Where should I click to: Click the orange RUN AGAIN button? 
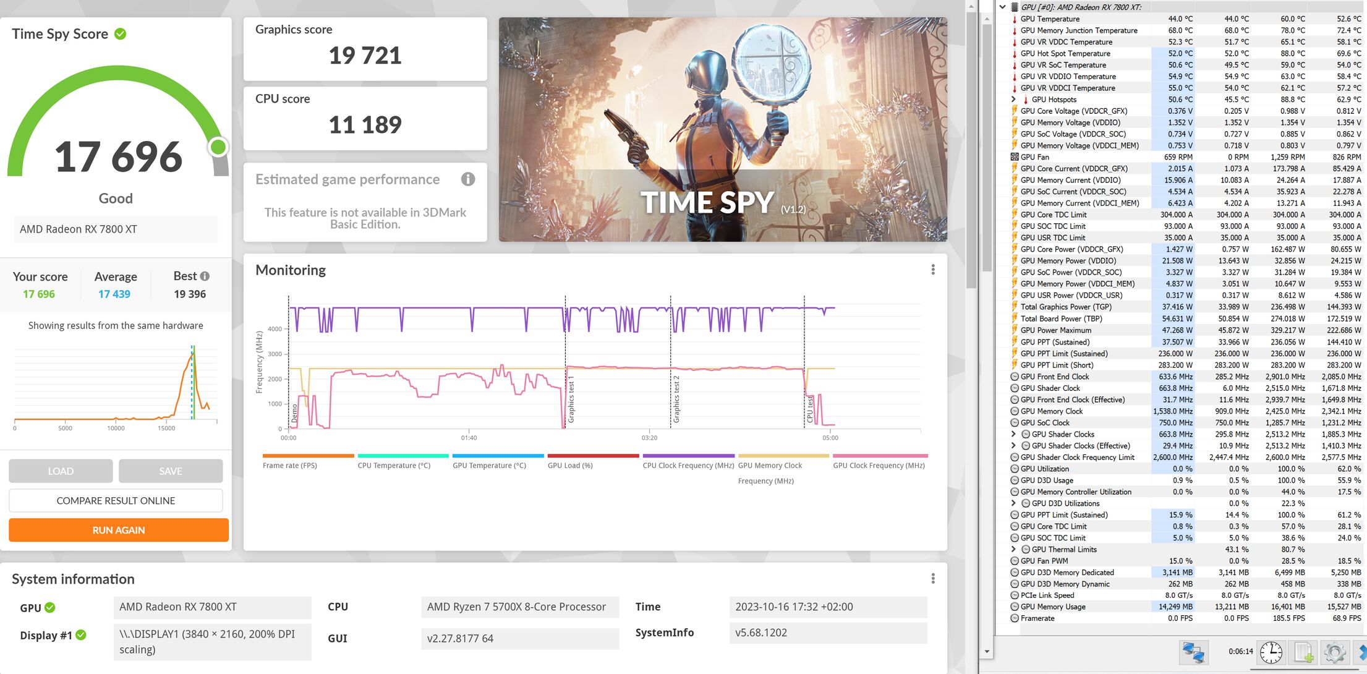coord(119,531)
